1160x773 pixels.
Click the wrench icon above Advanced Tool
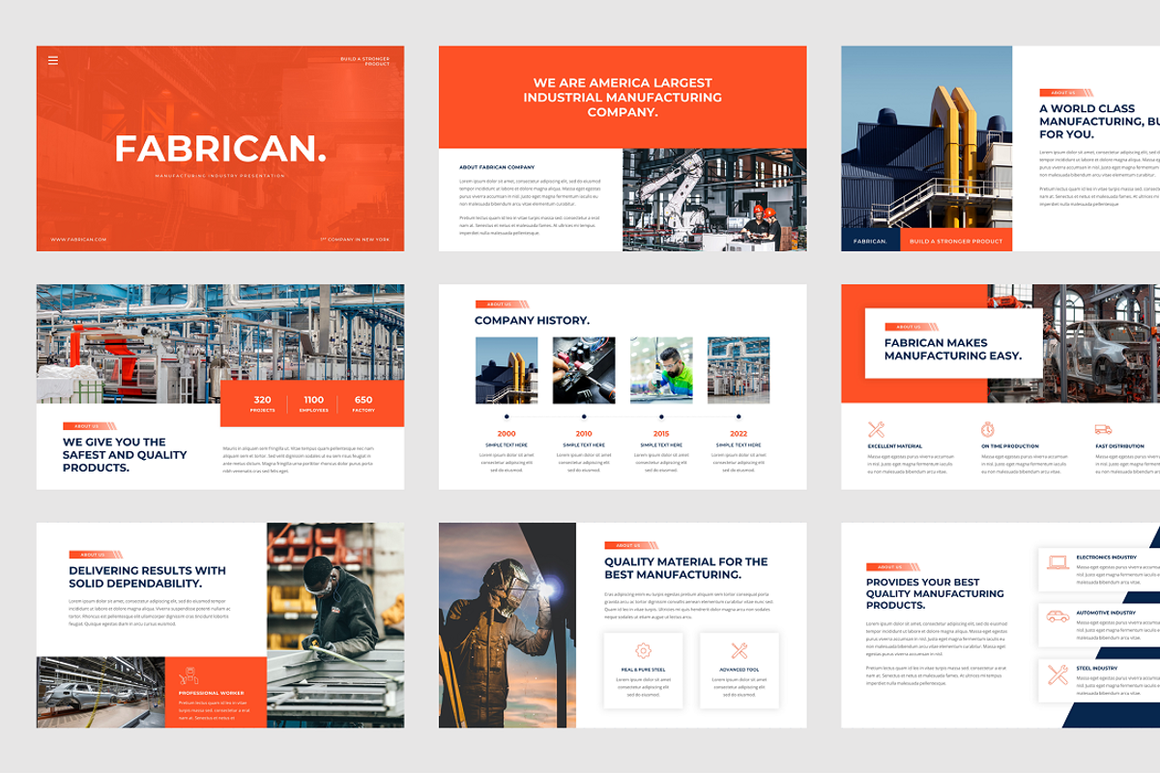(x=739, y=650)
